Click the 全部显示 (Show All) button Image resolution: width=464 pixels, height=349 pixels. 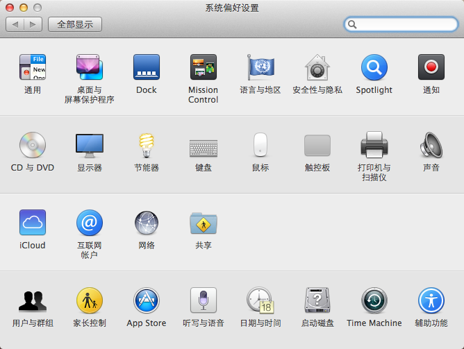point(75,24)
